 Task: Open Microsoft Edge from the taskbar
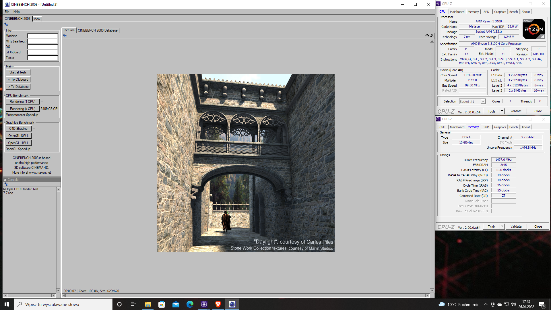(190, 304)
